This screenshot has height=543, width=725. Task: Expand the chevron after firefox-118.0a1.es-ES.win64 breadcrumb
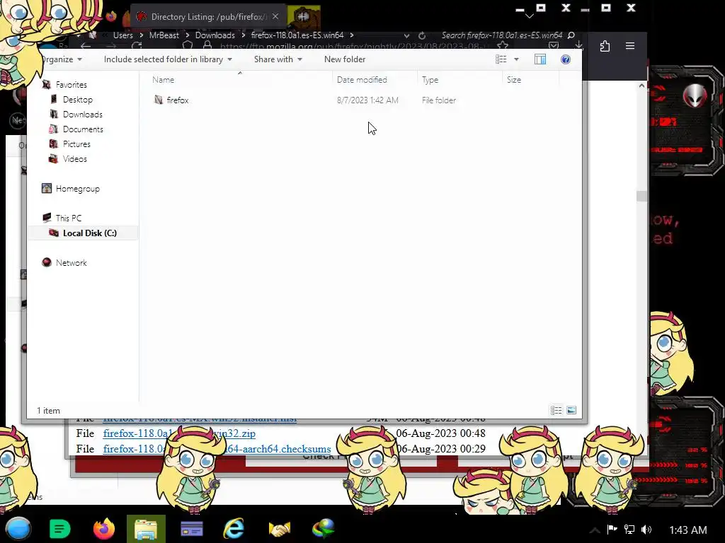click(352, 35)
